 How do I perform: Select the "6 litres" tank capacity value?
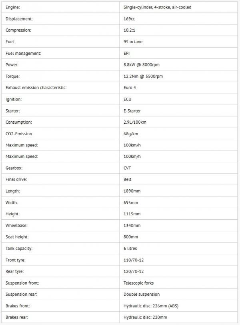pos(130,249)
